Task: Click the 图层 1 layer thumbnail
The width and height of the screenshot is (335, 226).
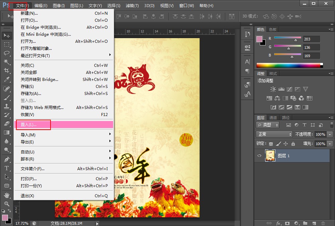Action: coord(270,155)
